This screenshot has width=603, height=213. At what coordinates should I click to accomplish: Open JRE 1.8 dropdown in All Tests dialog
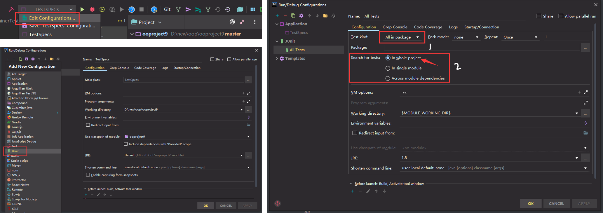577,158
